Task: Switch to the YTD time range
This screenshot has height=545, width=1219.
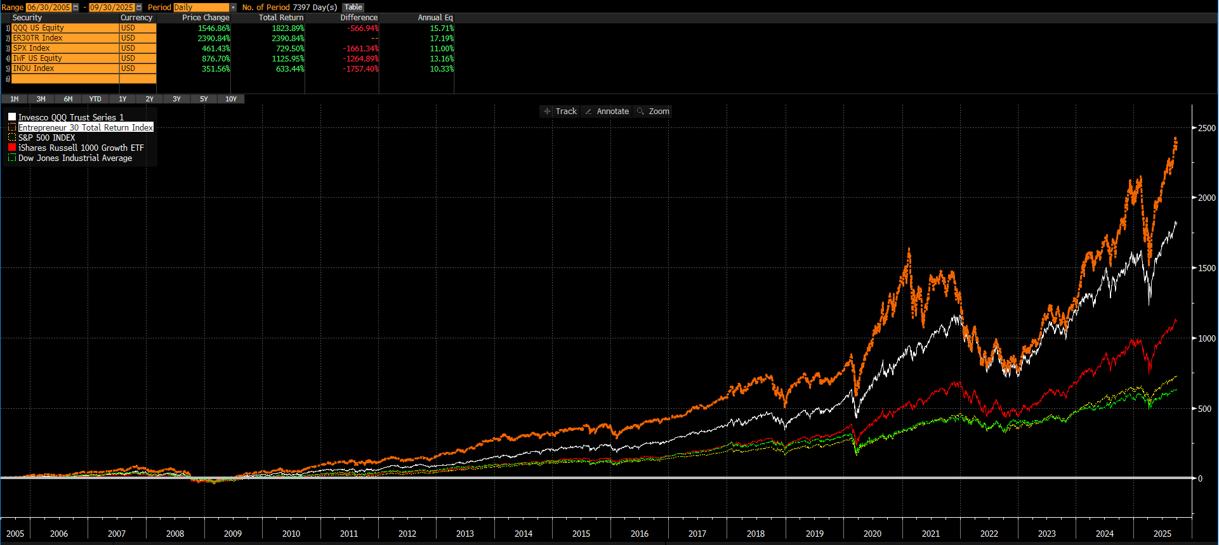Action: click(95, 99)
